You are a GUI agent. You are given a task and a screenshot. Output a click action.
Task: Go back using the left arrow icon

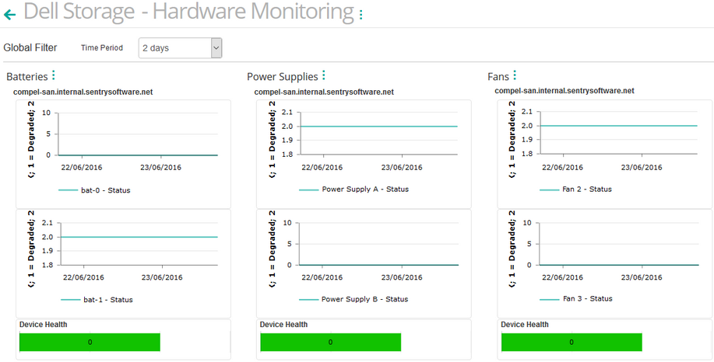(9, 15)
